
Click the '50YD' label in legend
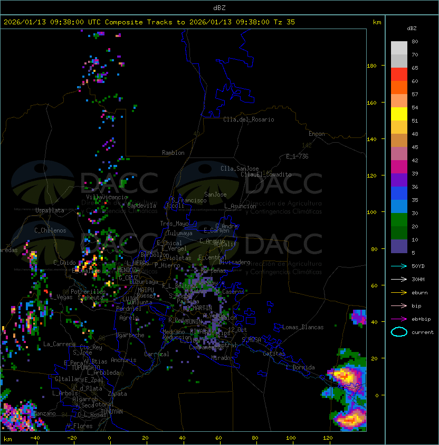point(418,266)
